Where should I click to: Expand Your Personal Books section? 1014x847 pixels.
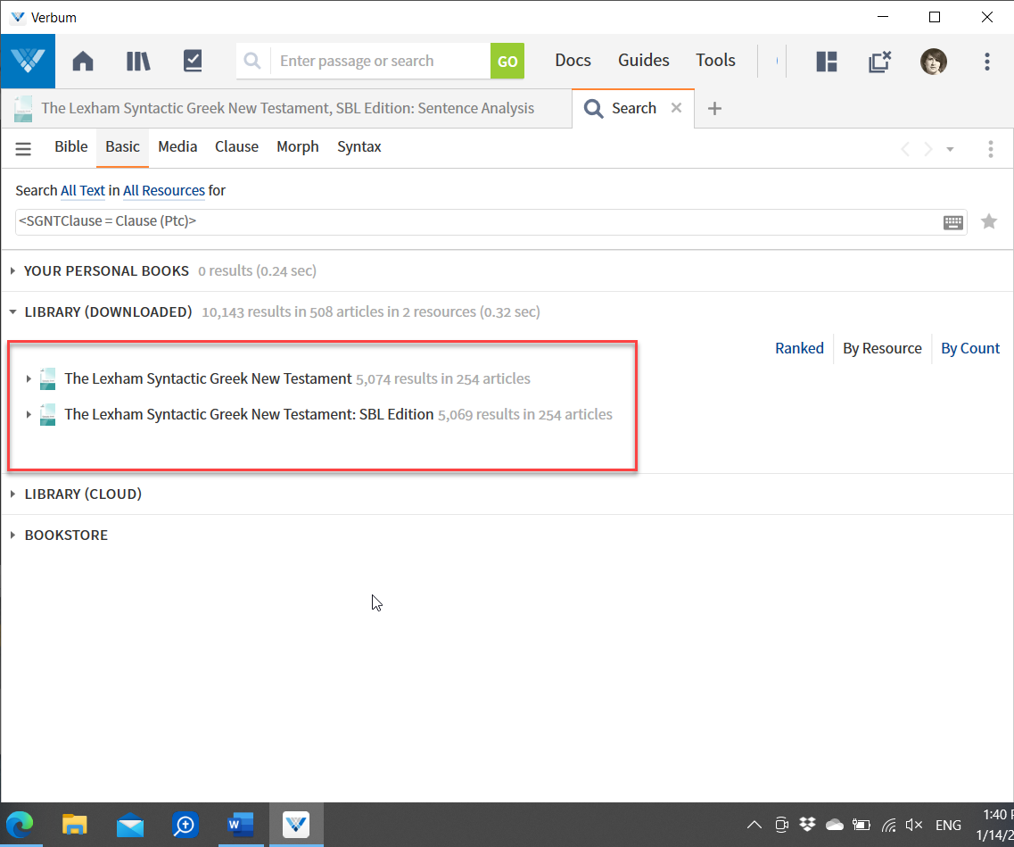12,271
